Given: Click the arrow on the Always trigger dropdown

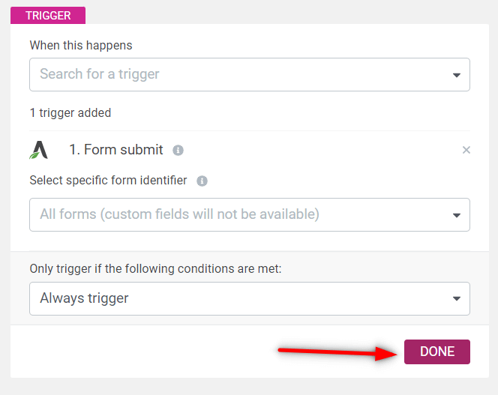Looking at the screenshot, I should click(457, 299).
